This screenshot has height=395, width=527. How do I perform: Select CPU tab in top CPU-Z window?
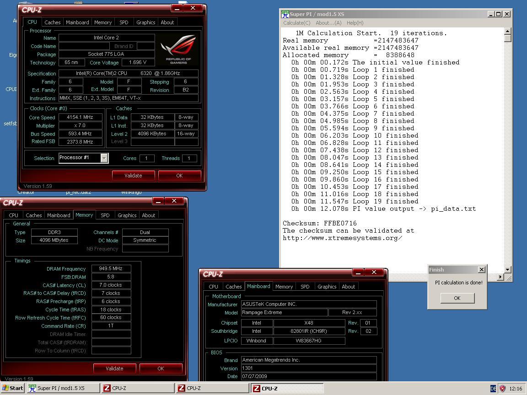(x=32, y=22)
